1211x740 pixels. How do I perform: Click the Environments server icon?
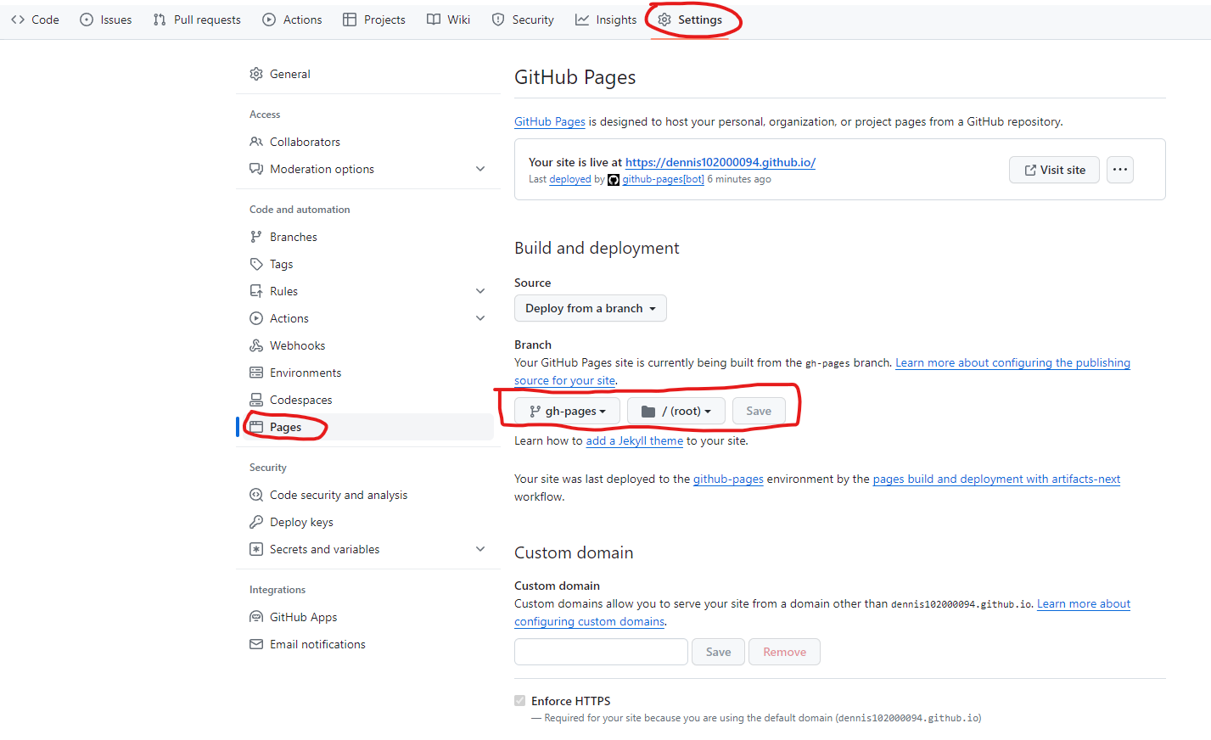[256, 373]
